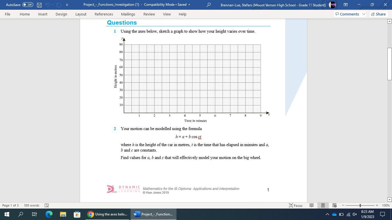Select the Layout ribbon tab
This screenshot has width=392, height=220.
(81, 14)
